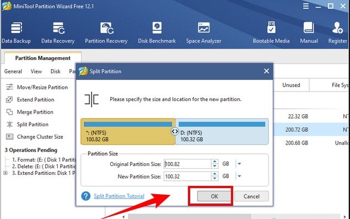Select pending operation 1. Format
Screen dimensions: 350x219
click(x=44, y=160)
